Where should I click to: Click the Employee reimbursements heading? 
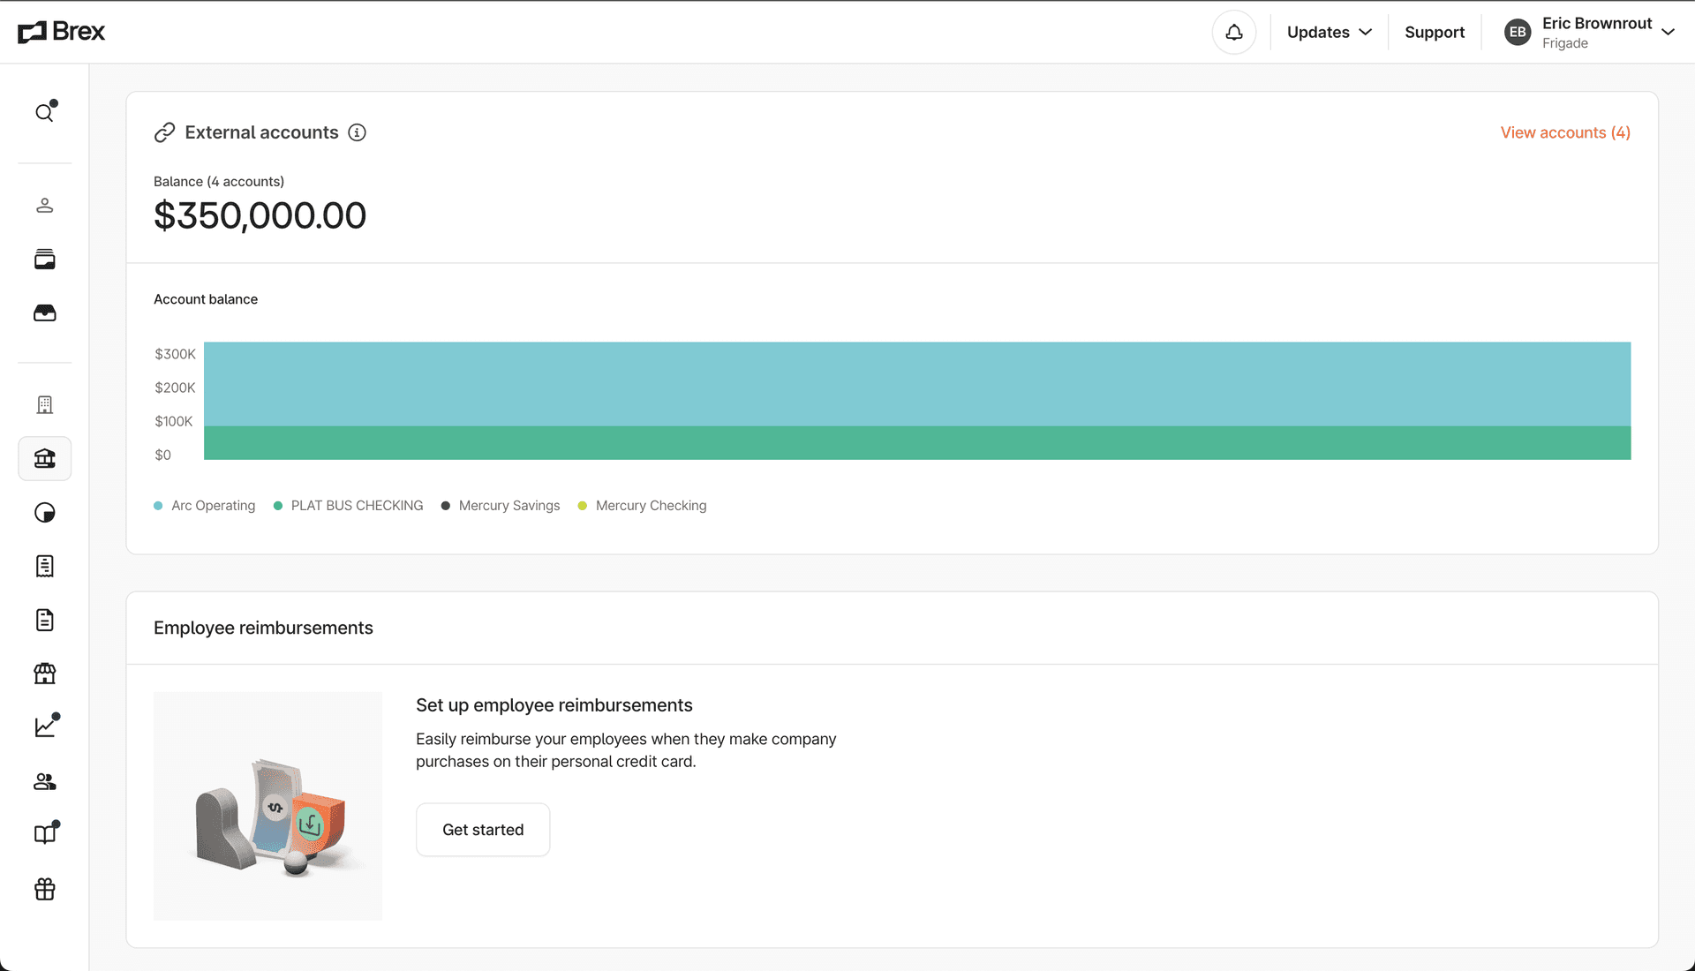click(x=263, y=628)
